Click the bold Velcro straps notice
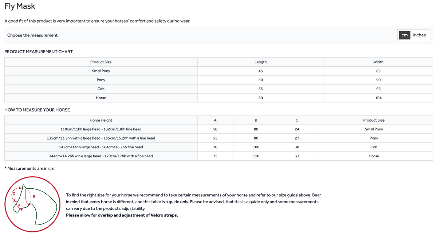The width and height of the screenshot is (437, 239). tap(122, 215)
